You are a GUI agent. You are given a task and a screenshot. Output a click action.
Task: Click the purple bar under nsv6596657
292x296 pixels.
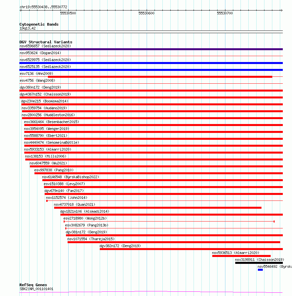tap(151, 49)
